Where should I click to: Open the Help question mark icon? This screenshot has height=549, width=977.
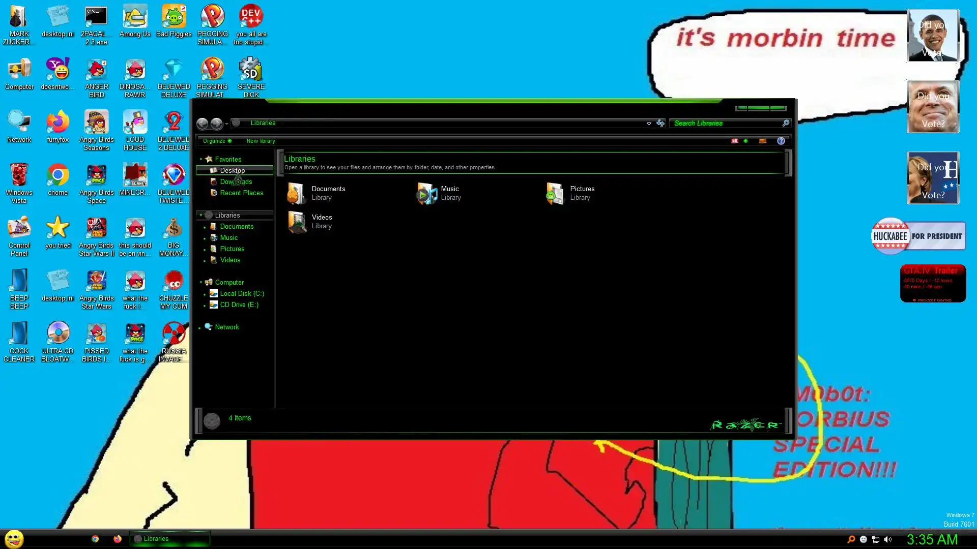(x=781, y=141)
